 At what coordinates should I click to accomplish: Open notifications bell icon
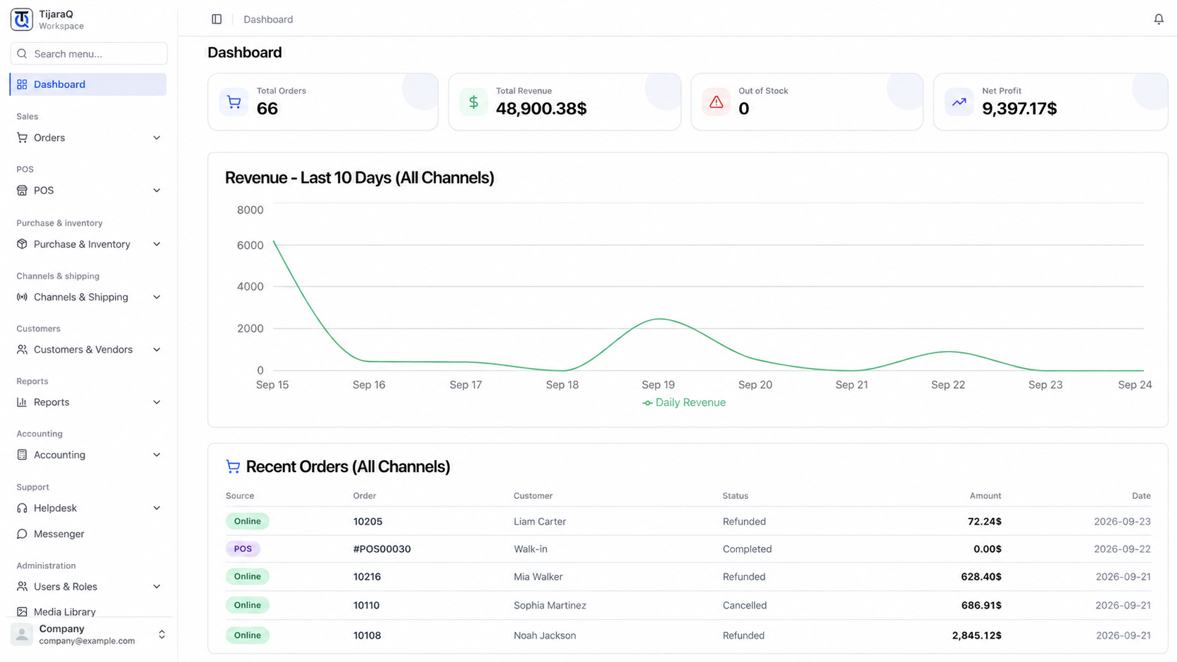1158,19
